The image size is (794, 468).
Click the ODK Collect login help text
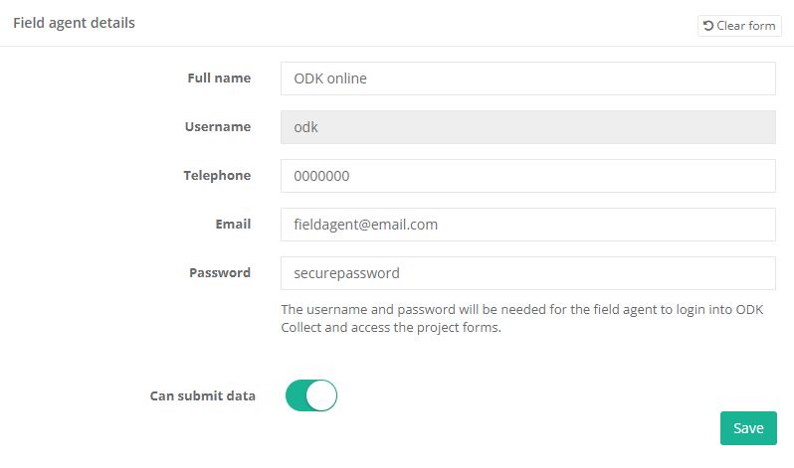[512, 318]
